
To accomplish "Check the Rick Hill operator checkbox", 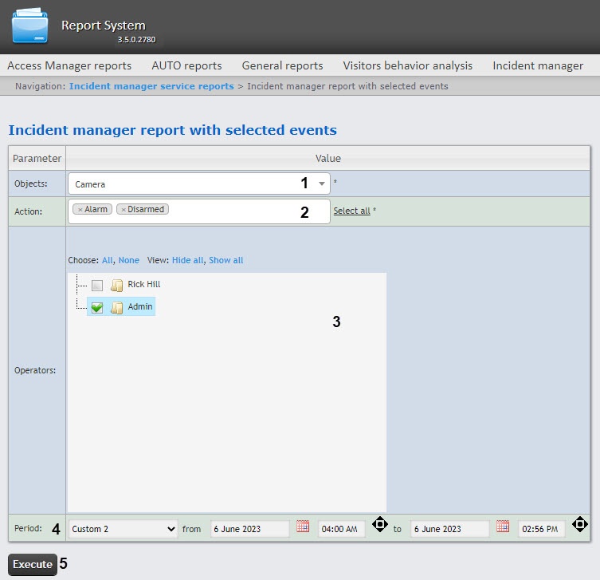I will pos(97,285).
